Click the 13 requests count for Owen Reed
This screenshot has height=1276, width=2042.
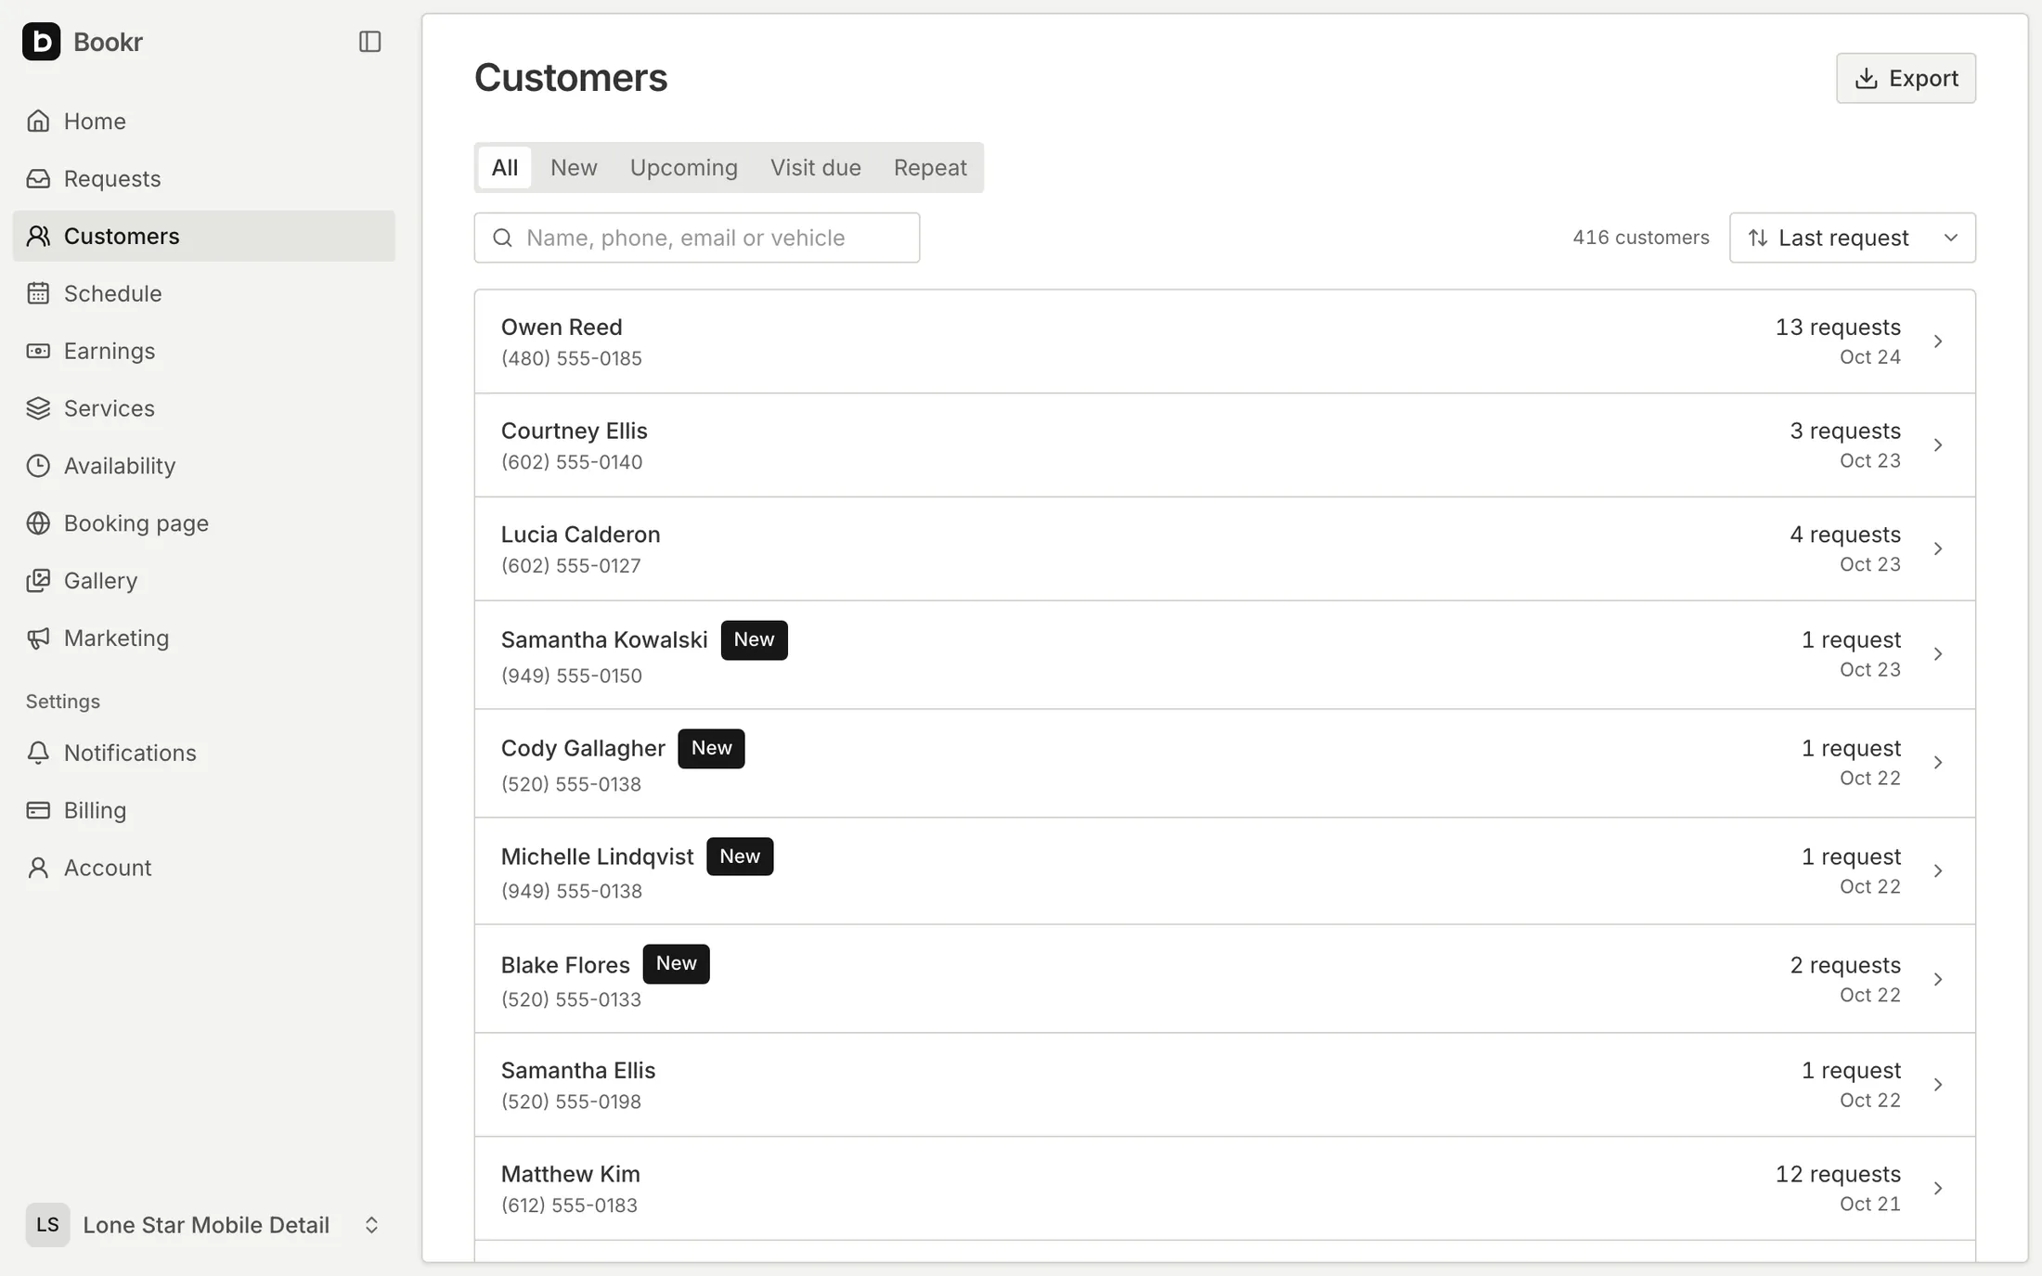(1838, 328)
